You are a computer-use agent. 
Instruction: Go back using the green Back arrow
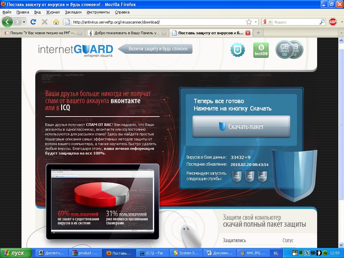pos(7,22)
